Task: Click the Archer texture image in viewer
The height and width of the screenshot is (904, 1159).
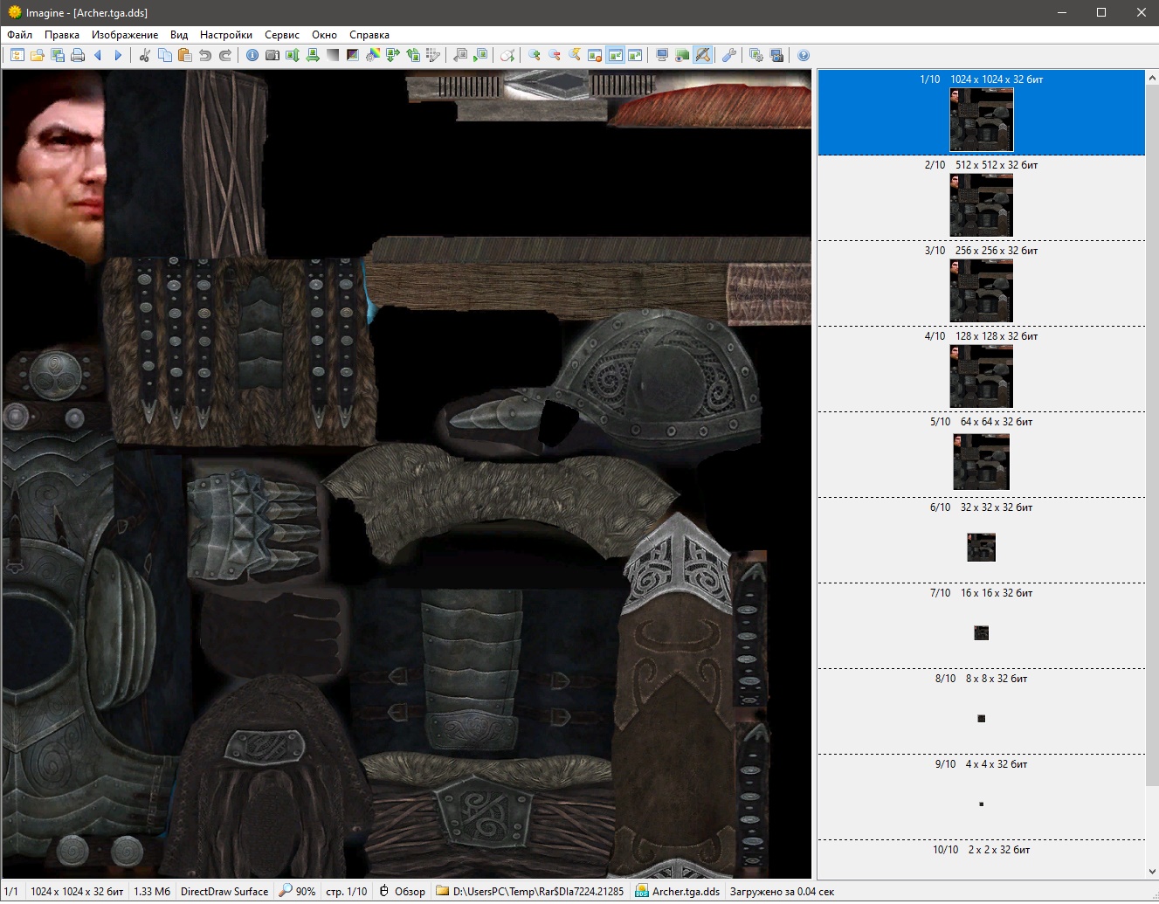Action: [x=407, y=474]
